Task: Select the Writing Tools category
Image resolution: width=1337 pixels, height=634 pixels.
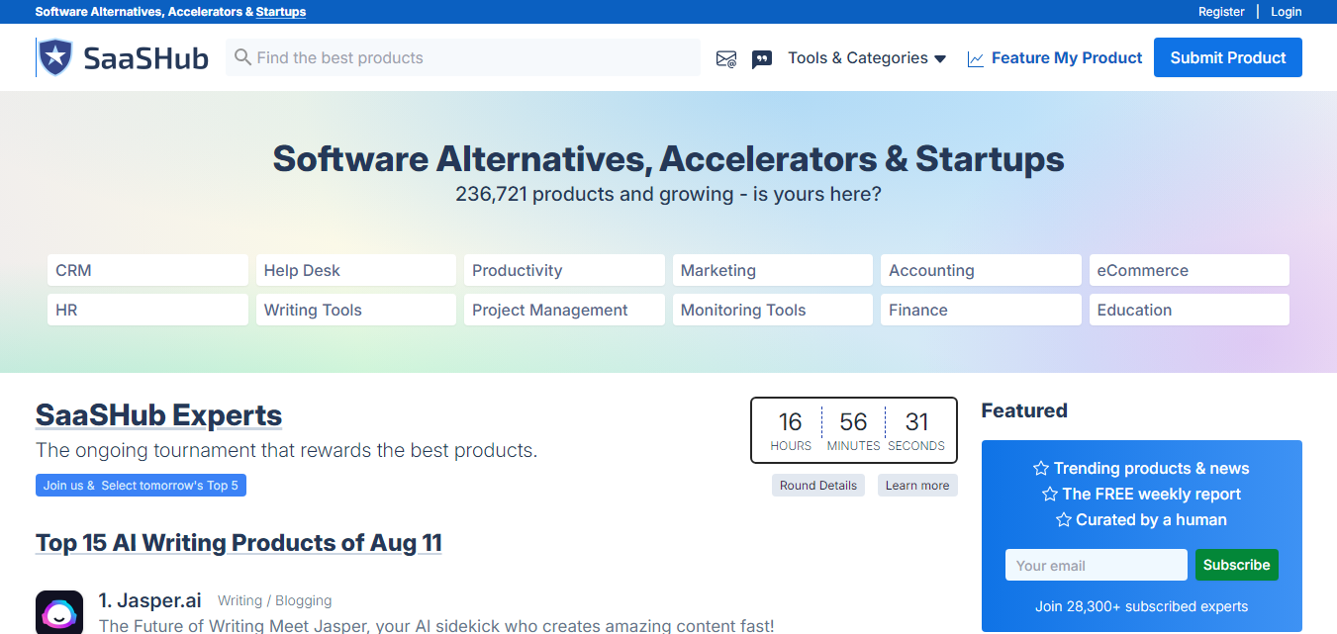Action: point(356,310)
